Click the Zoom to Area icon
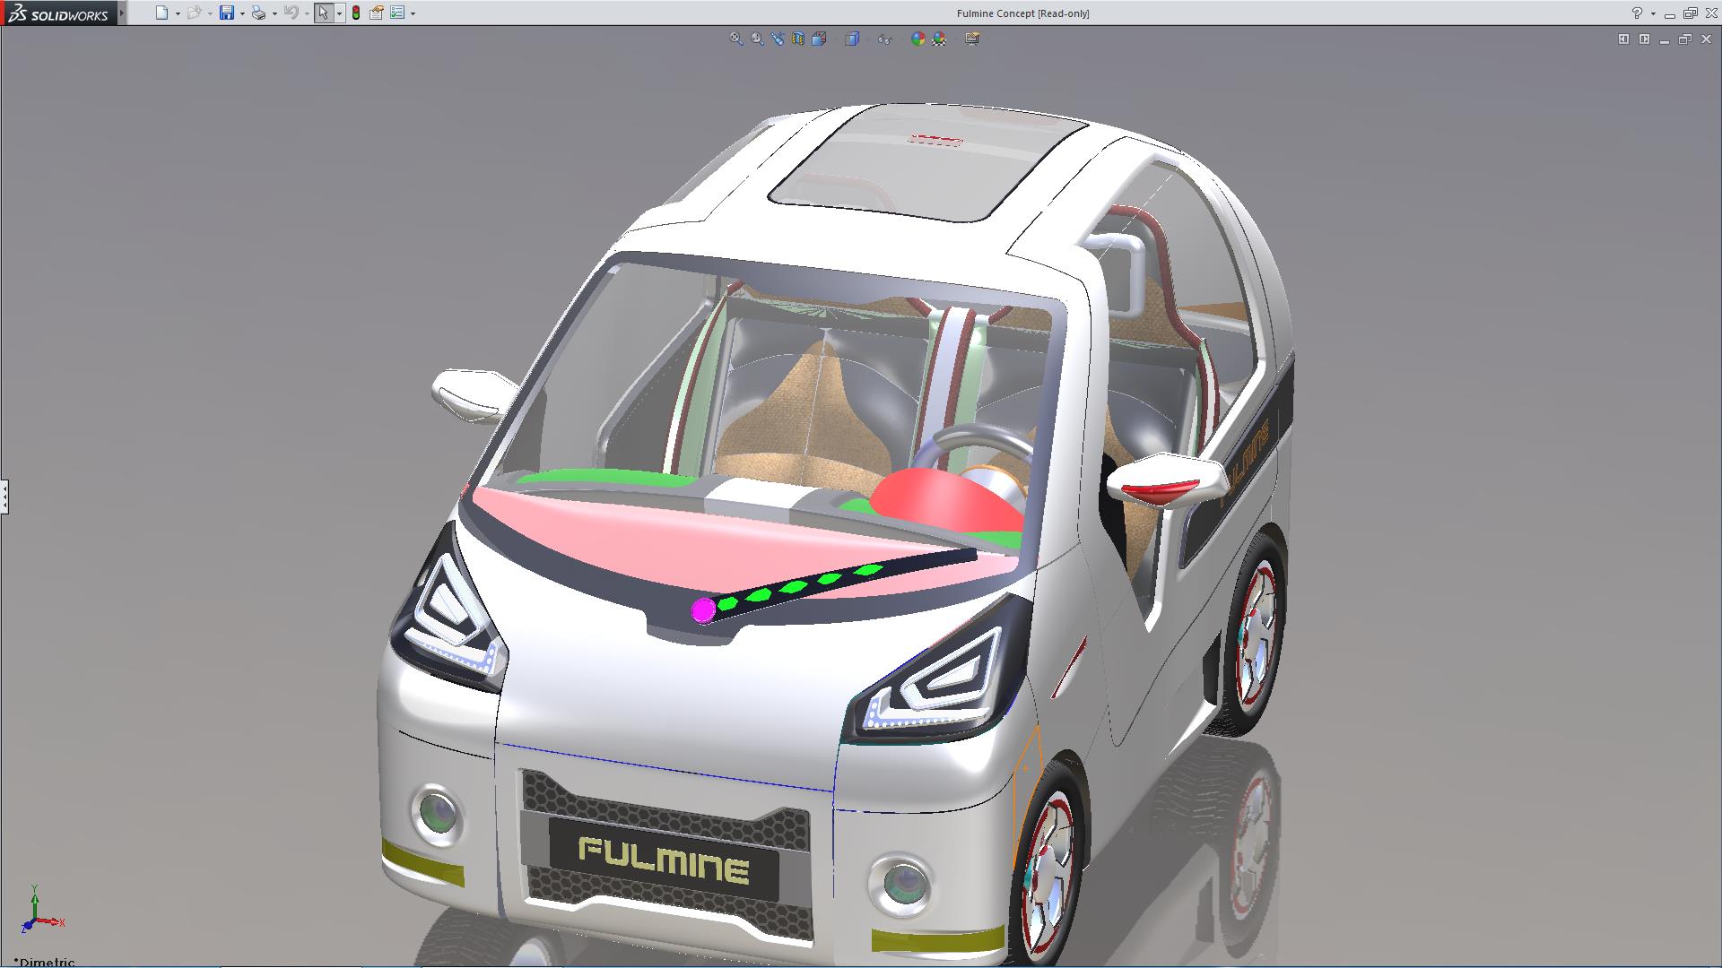Image resolution: width=1722 pixels, height=968 pixels. click(x=757, y=39)
